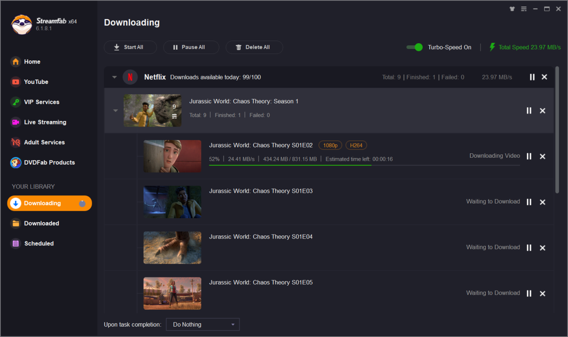Click the S01E05 episode thumbnail
Screen dimensions: 568x337
(x=172, y=293)
